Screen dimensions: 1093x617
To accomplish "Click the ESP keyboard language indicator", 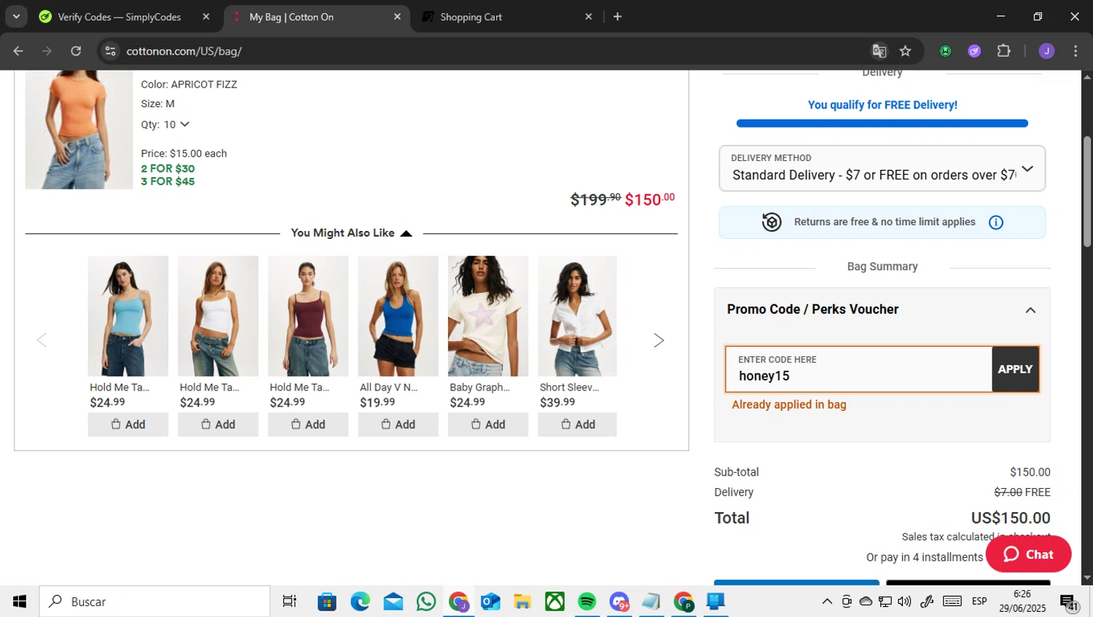I will (x=979, y=602).
